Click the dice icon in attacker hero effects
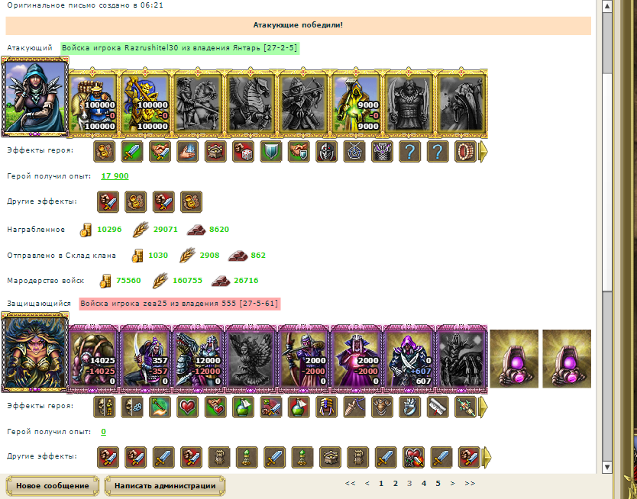The height and width of the screenshot is (499, 637). 243,152
